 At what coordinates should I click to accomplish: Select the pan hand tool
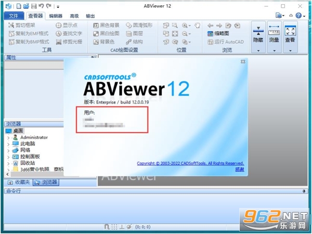tap(197, 25)
